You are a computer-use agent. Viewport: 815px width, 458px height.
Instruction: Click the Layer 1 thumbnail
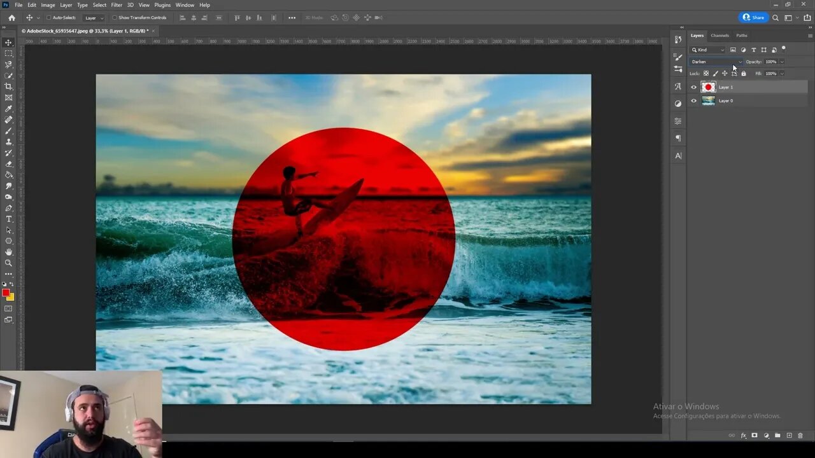(x=708, y=87)
